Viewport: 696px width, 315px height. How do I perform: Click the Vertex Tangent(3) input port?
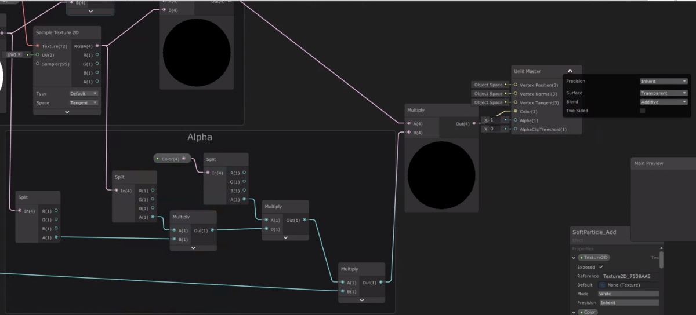pos(516,102)
